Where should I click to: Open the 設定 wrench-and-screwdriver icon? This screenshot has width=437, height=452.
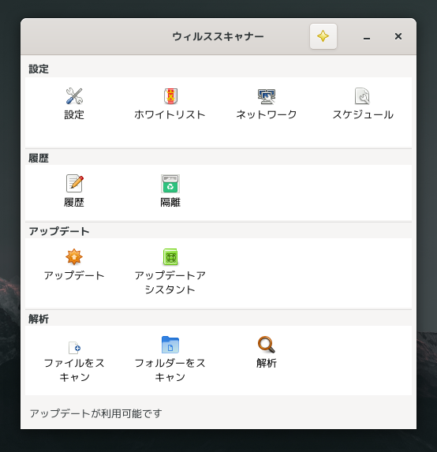tap(74, 96)
